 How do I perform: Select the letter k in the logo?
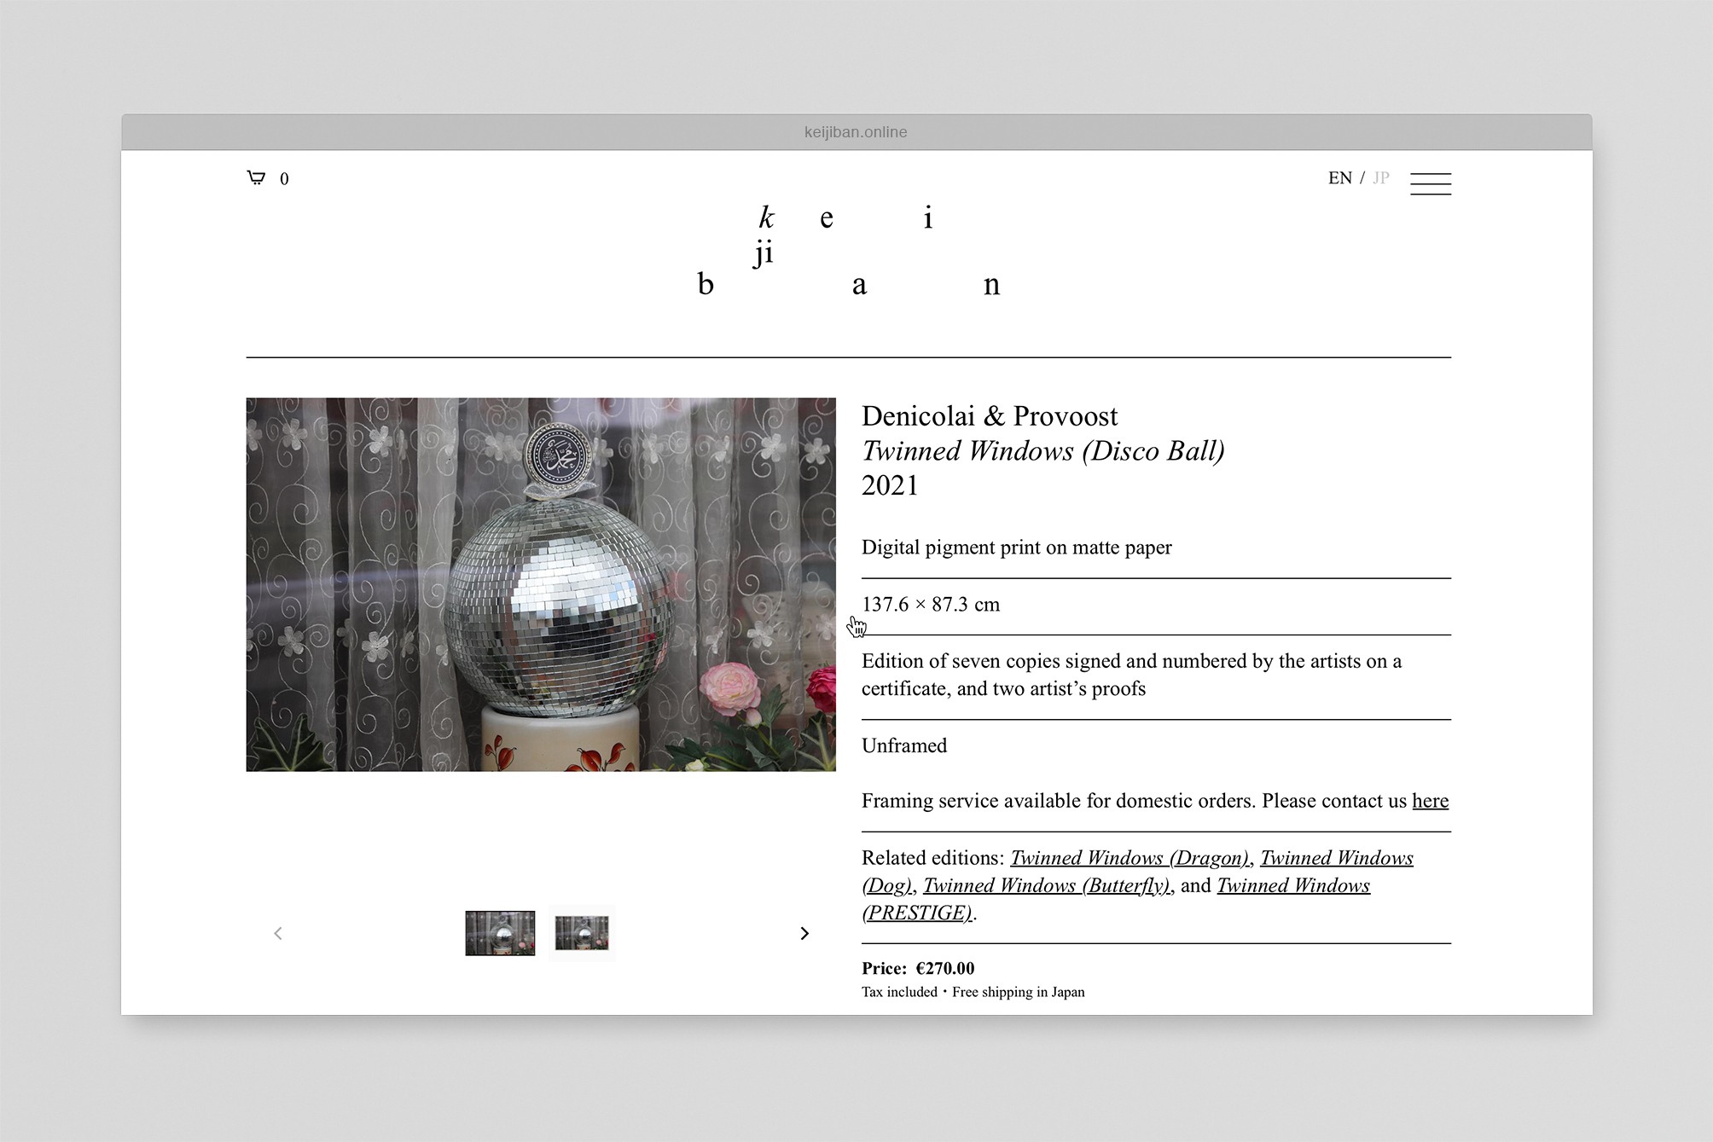click(767, 217)
